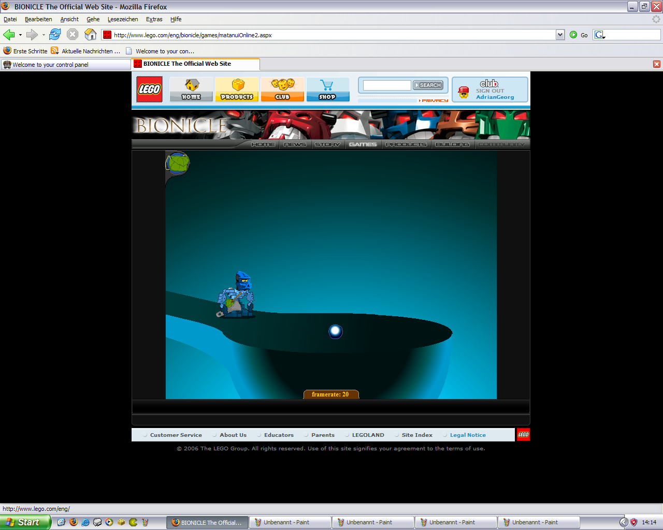Reload the page with the Refresh icon

[55, 35]
